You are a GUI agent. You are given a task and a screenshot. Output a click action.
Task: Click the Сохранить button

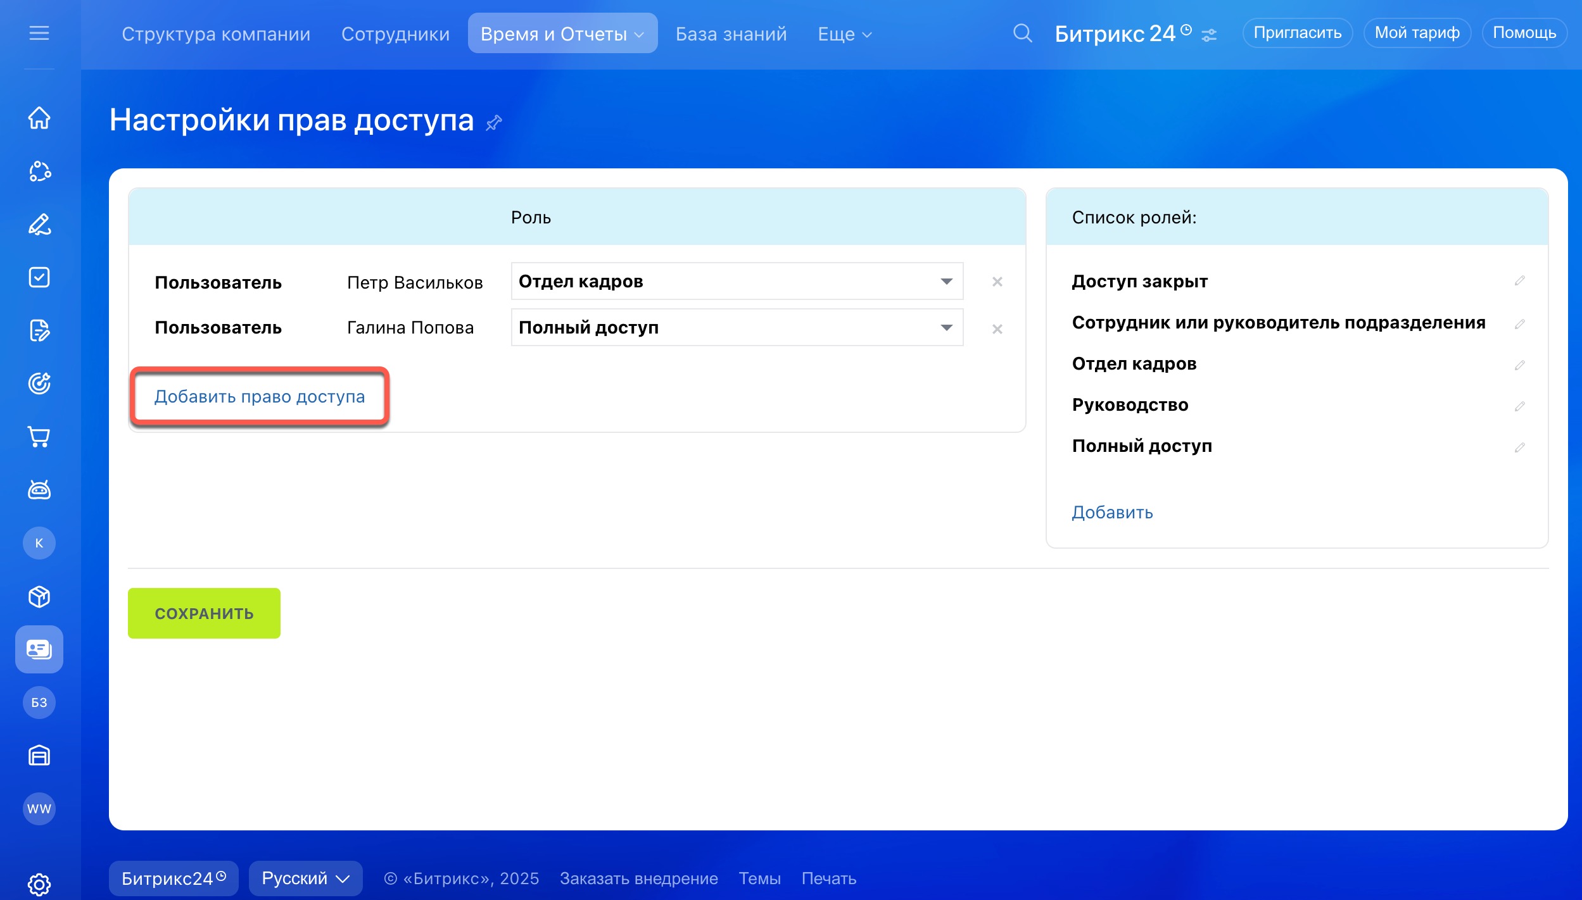tap(204, 613)
